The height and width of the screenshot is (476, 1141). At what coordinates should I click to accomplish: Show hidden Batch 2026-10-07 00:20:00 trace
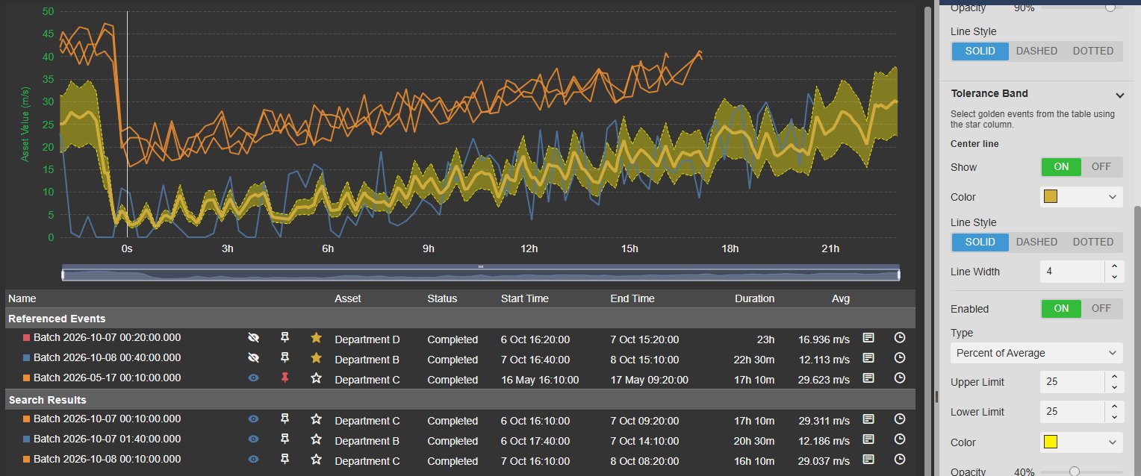[x=254, y=338]
